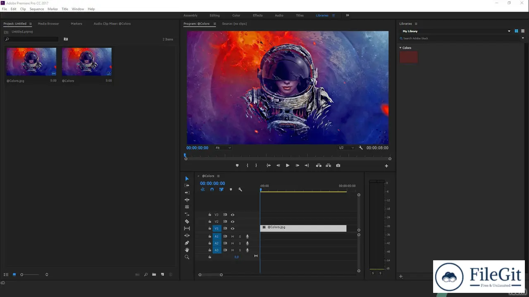The image size is (529, 297).
Task: Toggle lock on track V3
Action: click(x=210, y=214)
